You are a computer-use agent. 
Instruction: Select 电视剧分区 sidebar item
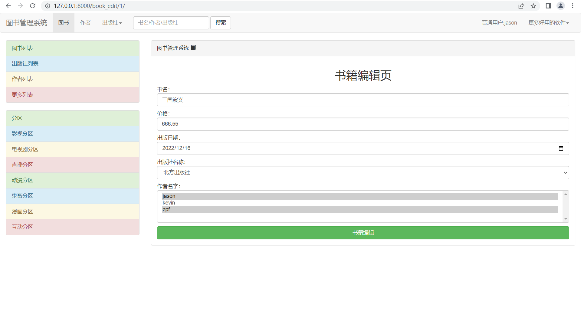click(73, 149)
